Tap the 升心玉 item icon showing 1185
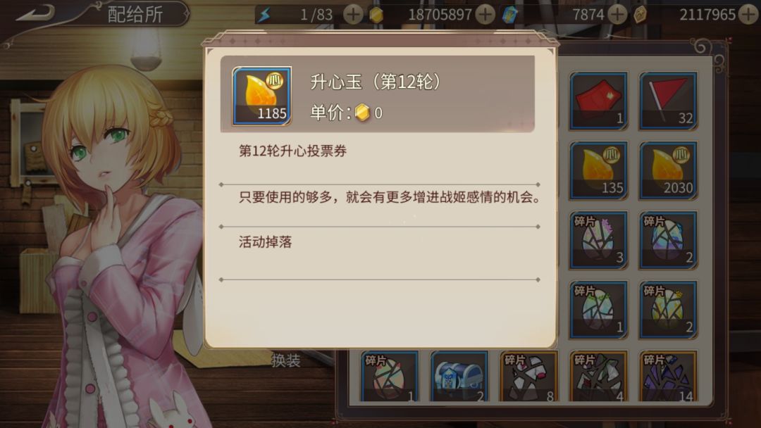 (262, 96)
